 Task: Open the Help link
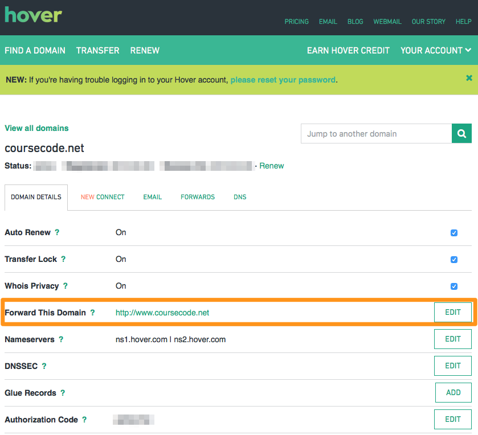point(463,22)
